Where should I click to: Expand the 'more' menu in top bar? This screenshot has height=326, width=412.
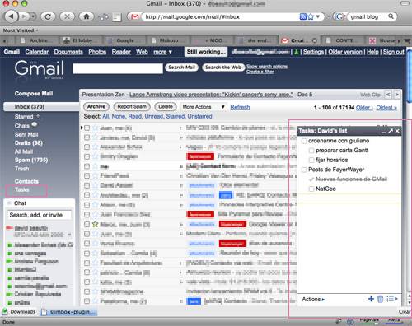(162, 52)
